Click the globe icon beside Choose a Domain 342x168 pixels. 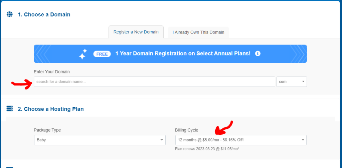point(10,15)
